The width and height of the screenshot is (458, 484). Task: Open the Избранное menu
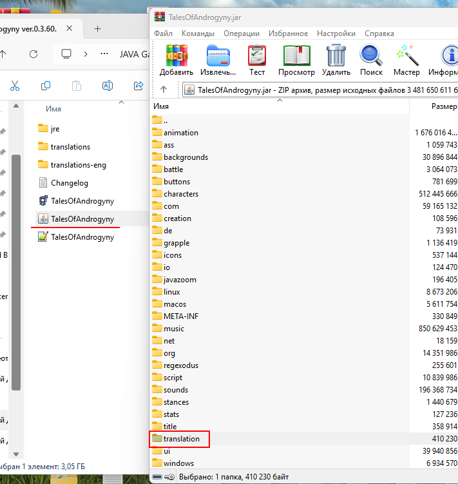click(288, 34)
